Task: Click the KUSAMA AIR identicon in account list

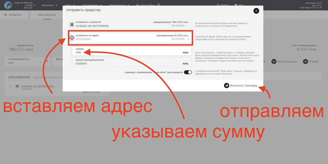Action: (17, 86)
